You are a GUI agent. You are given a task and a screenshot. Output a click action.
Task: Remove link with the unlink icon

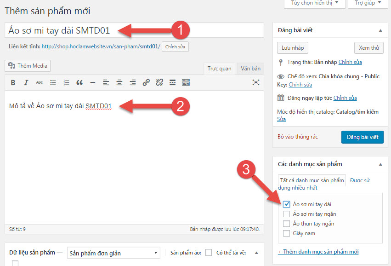click(x=159, y=82)
